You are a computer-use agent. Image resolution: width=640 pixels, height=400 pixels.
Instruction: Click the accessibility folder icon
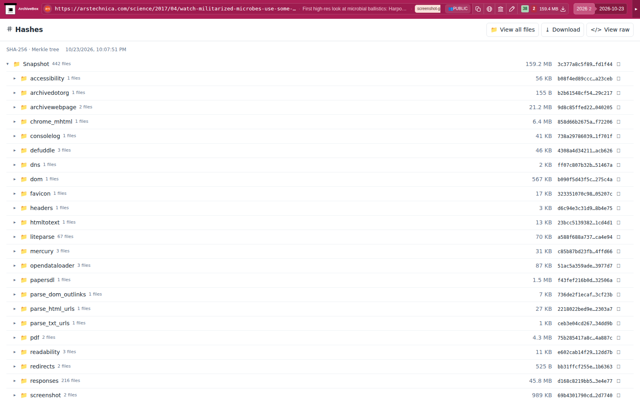[x=24, y=78]
